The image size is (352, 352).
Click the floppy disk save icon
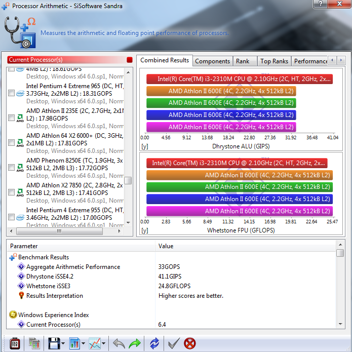tap(54, 343)
